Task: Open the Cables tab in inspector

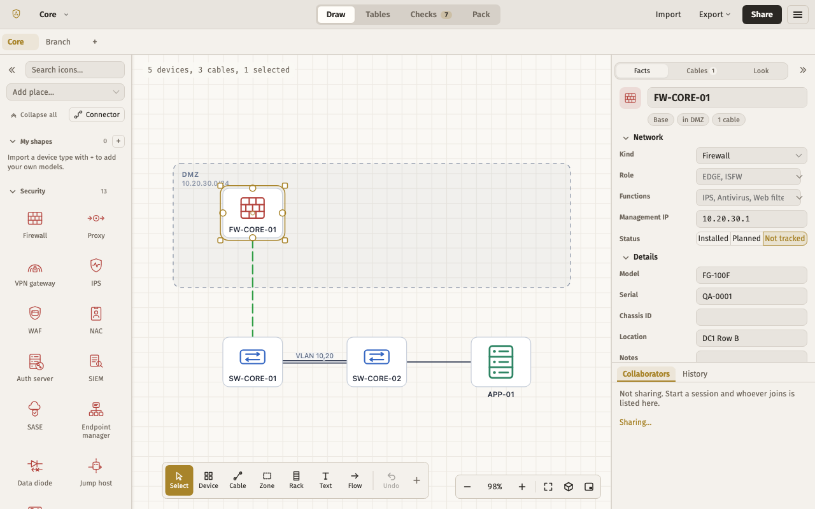Action: (700, 71)
